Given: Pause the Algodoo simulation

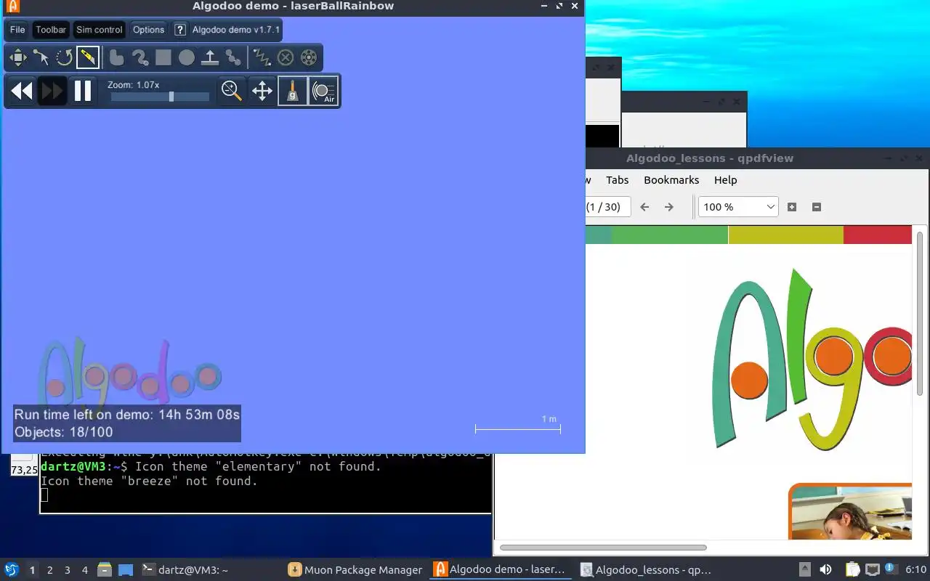Looking at the screenshot, I should [x=83, y=91].
